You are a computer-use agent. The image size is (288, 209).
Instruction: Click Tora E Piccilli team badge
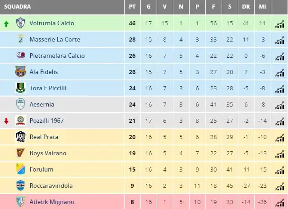pos(20,88)
